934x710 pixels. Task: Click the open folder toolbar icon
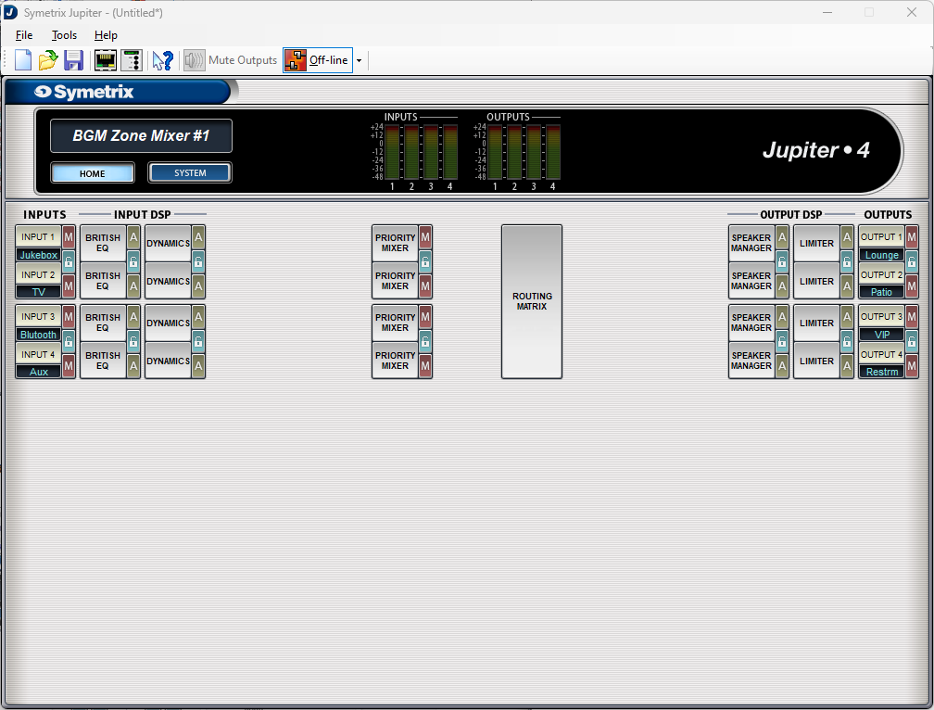point(48,60)
